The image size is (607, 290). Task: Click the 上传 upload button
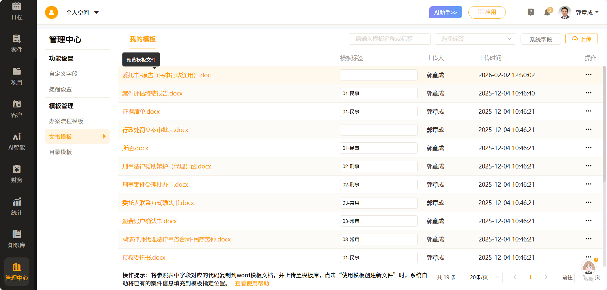click(x=581, y=39)
